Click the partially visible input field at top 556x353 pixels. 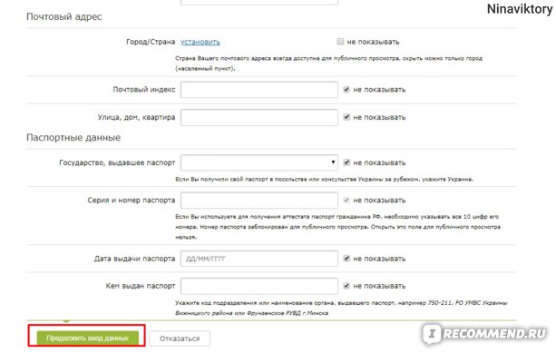259,2
